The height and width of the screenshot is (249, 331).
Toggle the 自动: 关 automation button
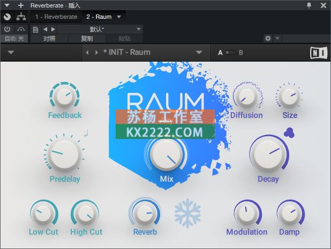point(14,39)
